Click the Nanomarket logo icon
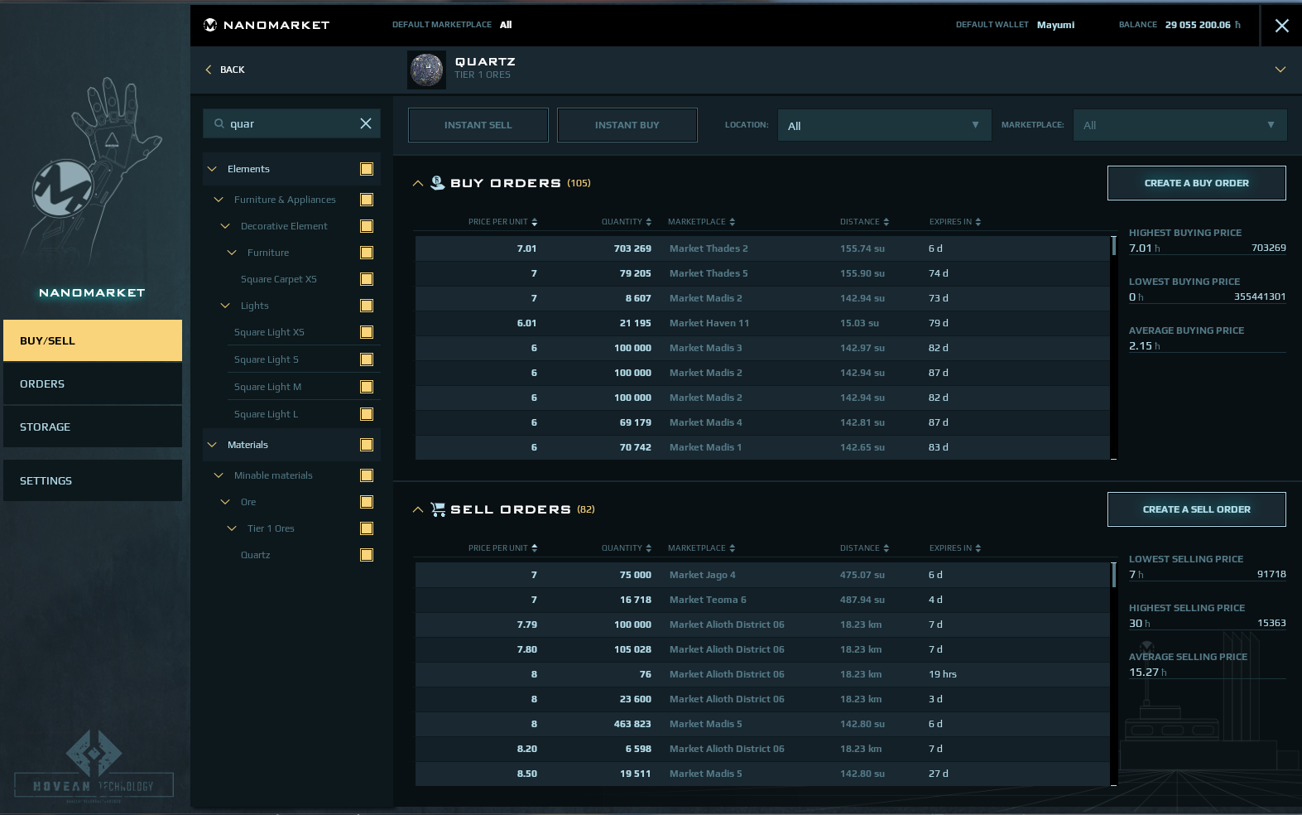 click(210, 25)
